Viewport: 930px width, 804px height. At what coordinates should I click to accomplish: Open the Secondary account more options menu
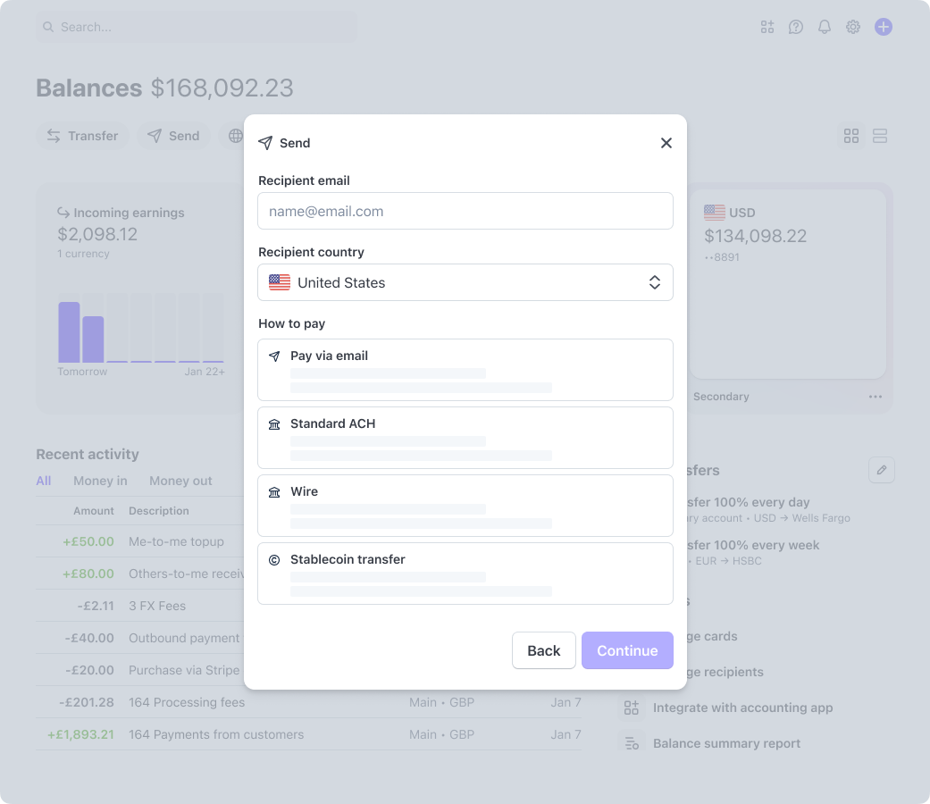click(x=876, y=397)
